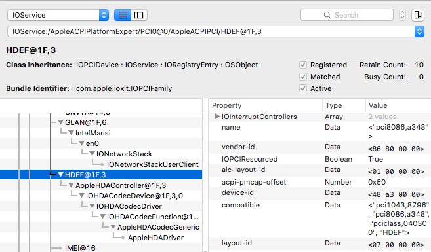Toggle the side panel button

pos(418,15)
